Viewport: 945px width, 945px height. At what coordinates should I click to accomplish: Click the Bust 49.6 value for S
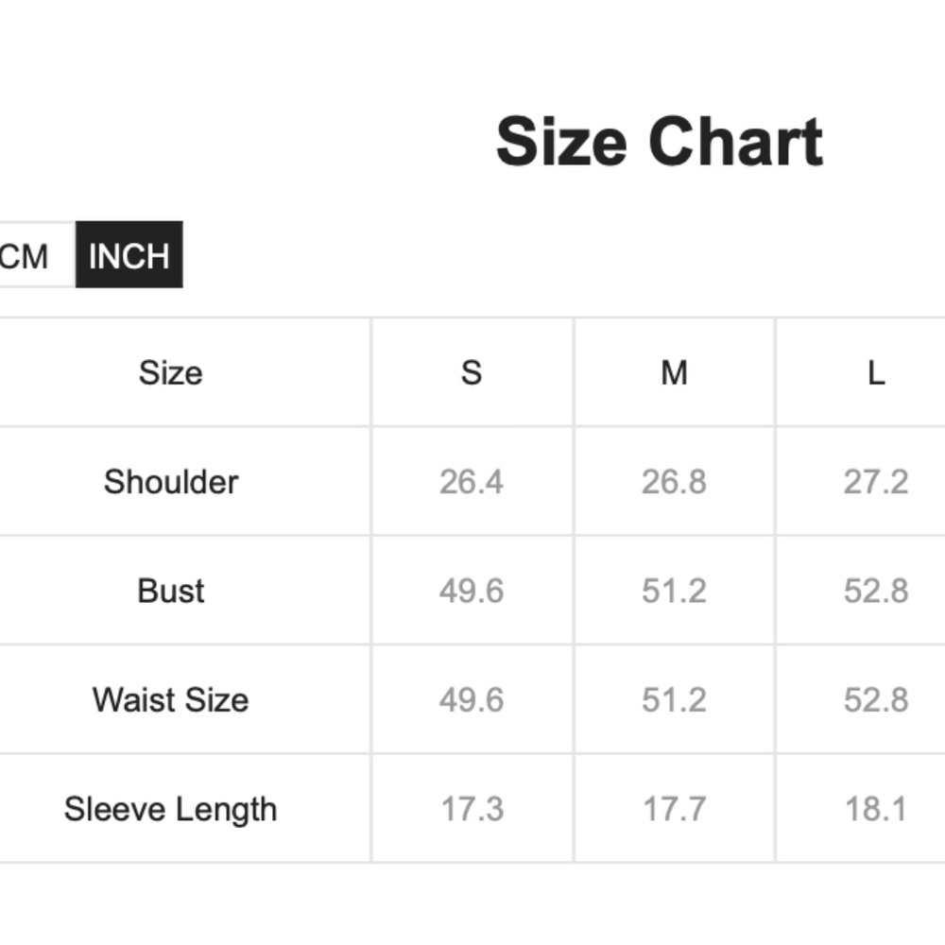point(472,591)
